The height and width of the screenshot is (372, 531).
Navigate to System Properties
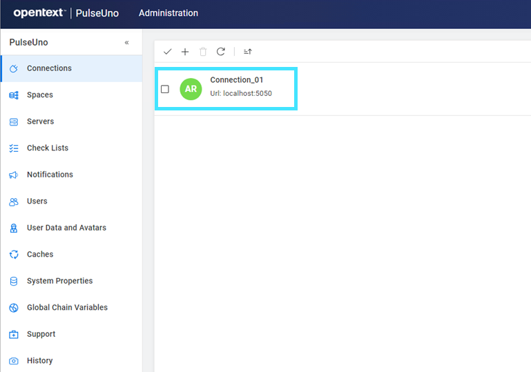pyautogui.click(x=59, y=281)
